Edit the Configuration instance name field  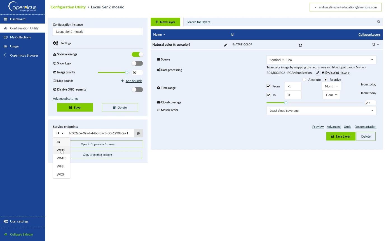(x=98, y=32)
